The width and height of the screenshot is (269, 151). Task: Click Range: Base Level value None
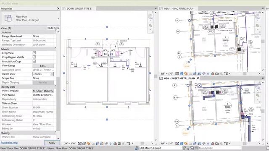pyautogui.click(x=43, y=36)
